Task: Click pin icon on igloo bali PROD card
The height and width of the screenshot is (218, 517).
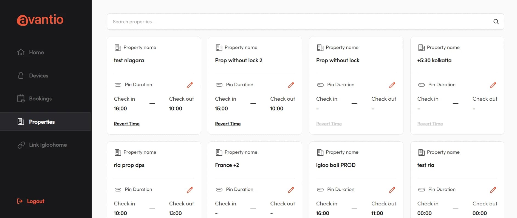Action: point(320,190)
